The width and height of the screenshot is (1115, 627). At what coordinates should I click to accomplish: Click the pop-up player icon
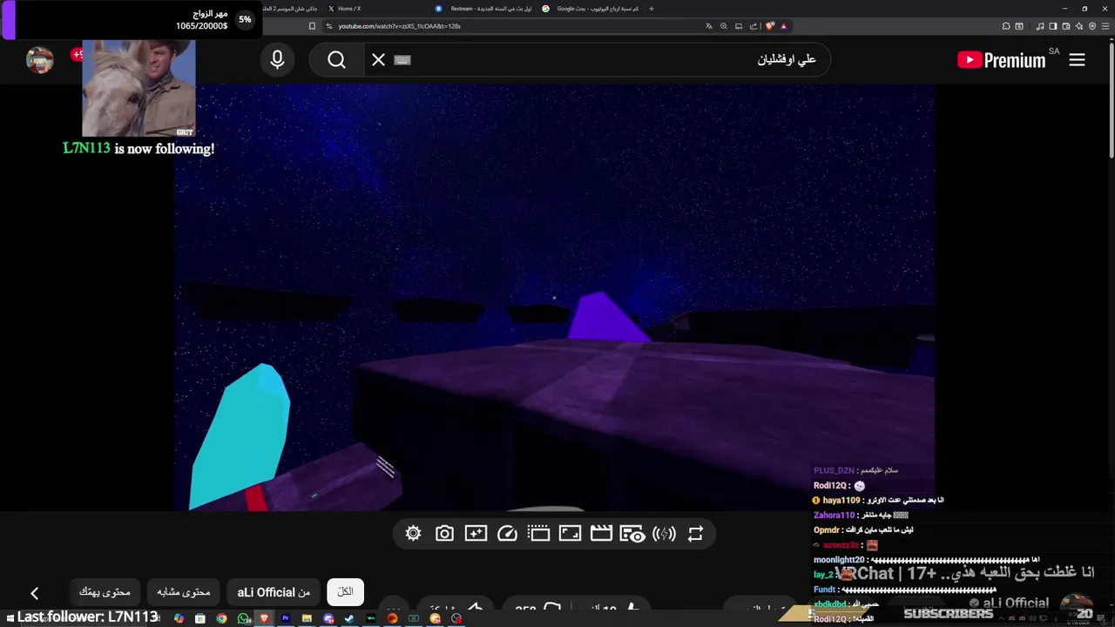(538, 534)
